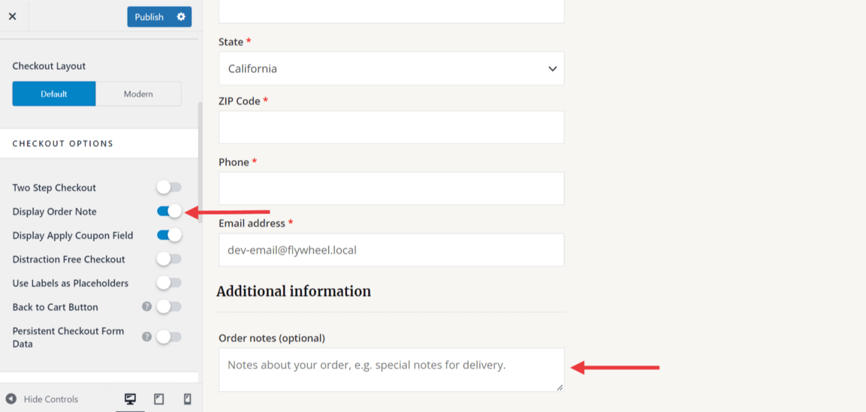Toggle Use Labels as Placeholders
Image resolution: width=866 pixels, height=412 pixels.
tap(169, 284)
